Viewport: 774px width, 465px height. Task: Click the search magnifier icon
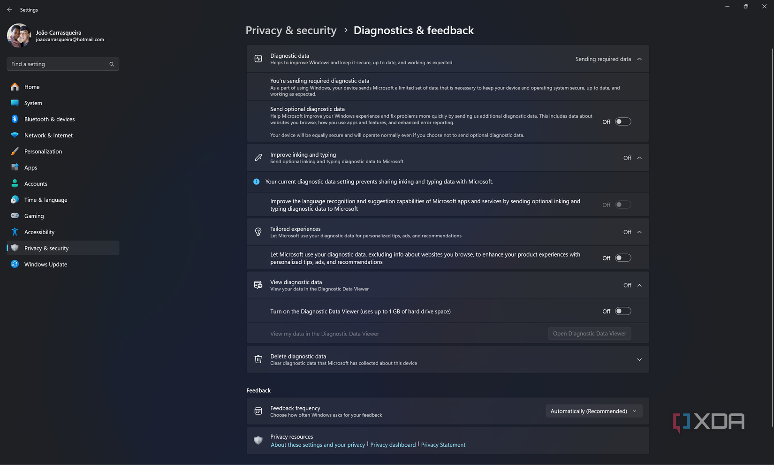112,64
